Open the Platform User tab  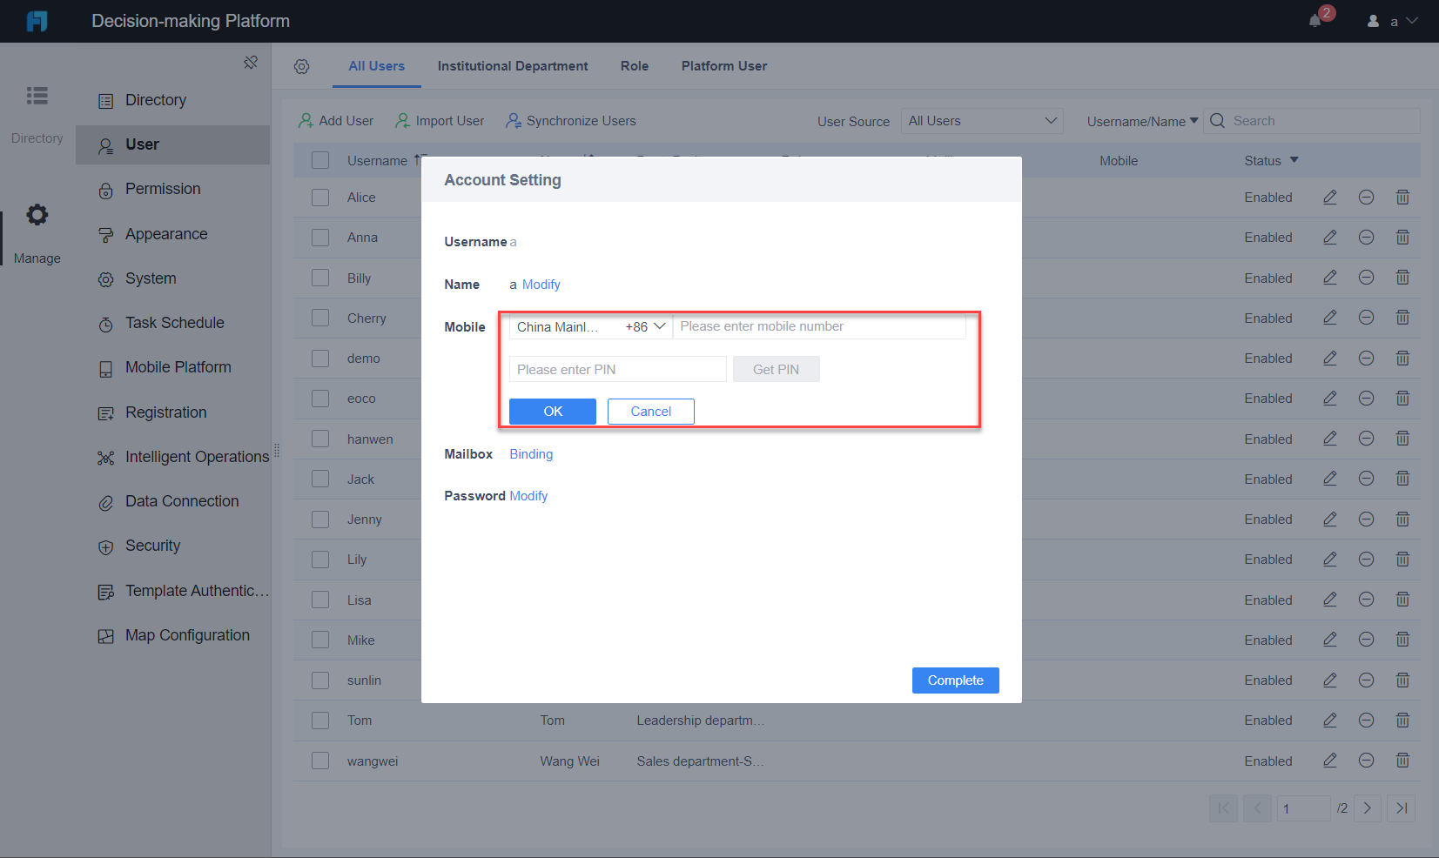pyautogui.click(x=723, y=66)
